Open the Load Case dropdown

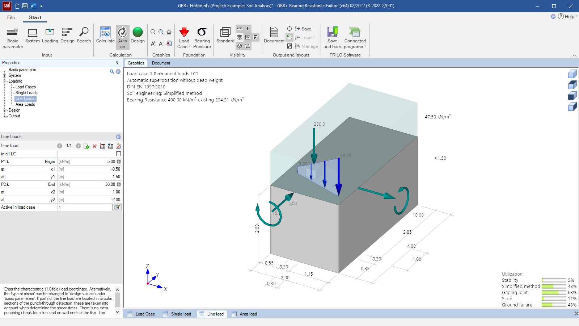184,38
